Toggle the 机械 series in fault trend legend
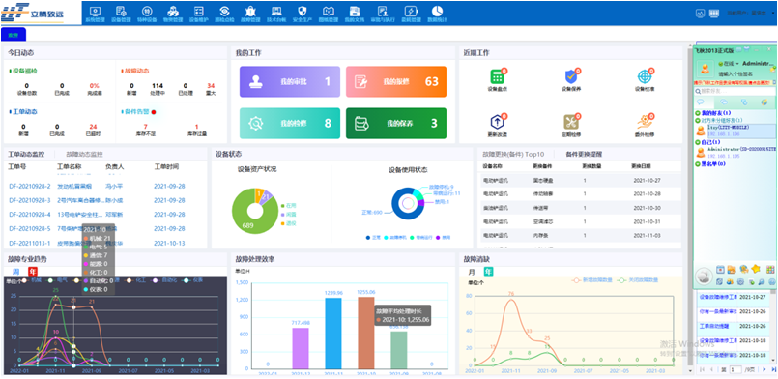The width and height of the screenshot is (778, 379). tap(31, 280)
